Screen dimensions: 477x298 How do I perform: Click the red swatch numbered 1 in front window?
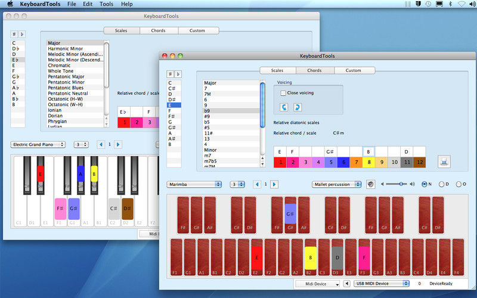[x=280, y=162]
